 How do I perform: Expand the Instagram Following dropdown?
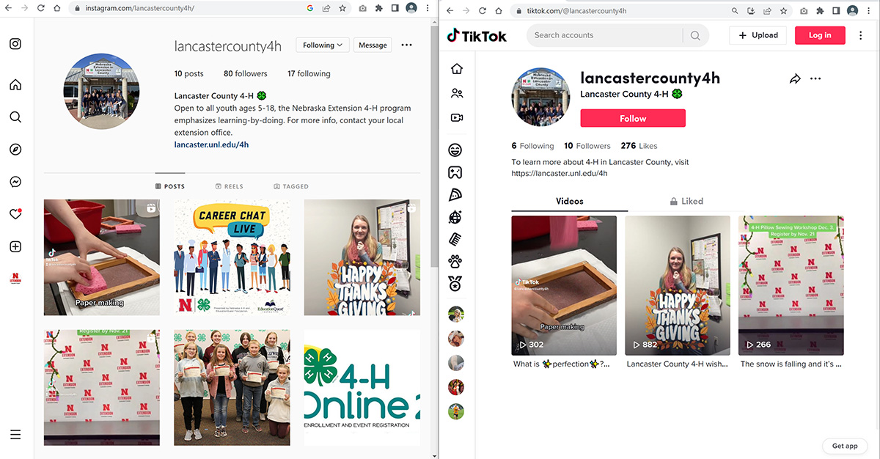(323, 45)
